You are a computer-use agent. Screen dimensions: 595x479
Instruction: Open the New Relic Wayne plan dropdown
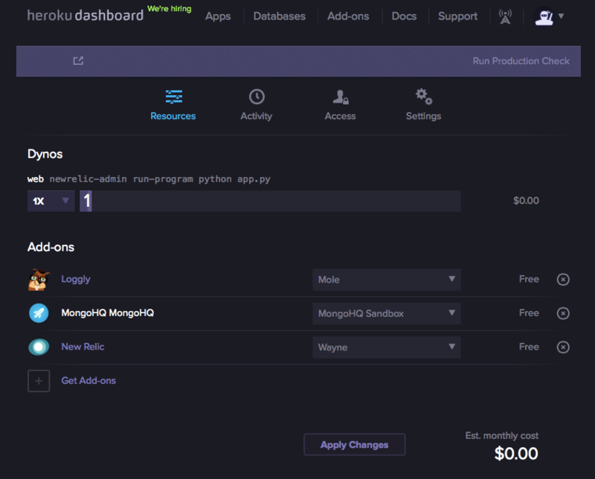pos(387,347)
